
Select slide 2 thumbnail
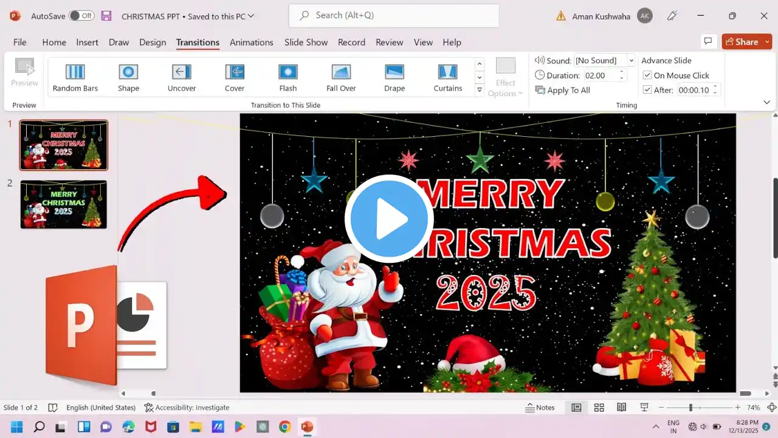64,204
